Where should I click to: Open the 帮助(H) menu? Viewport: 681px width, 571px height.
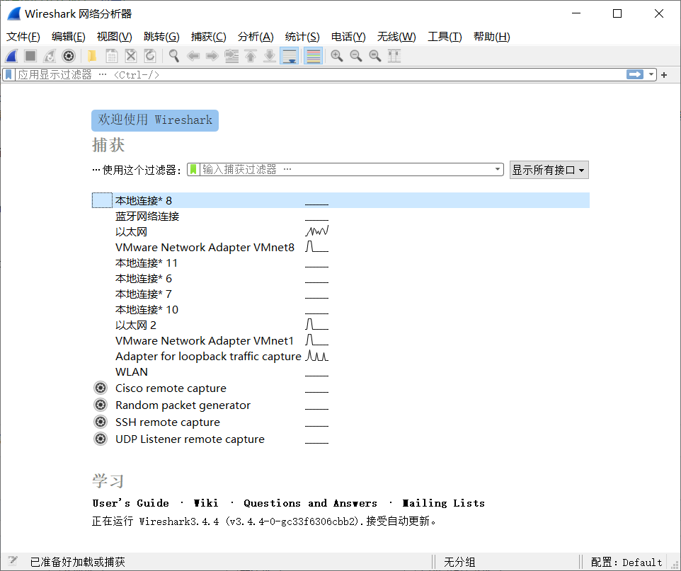pyautogui.click(x=492, y=37)
